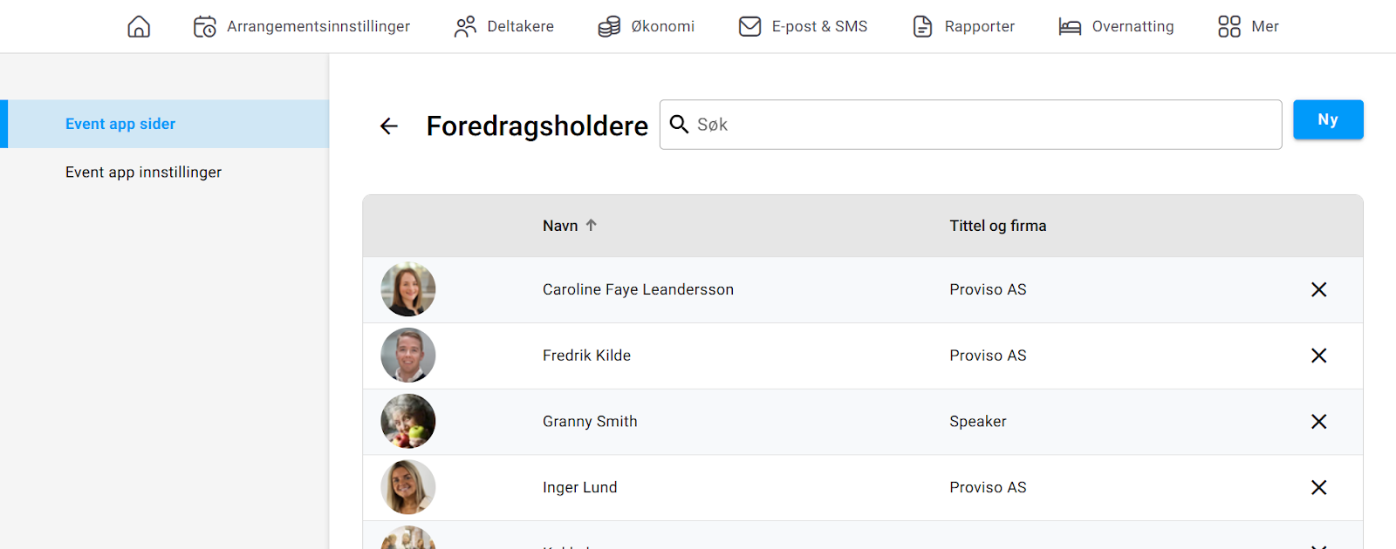
Task: Click the Rapporter document icon
Action: click(x=922, y=26)
